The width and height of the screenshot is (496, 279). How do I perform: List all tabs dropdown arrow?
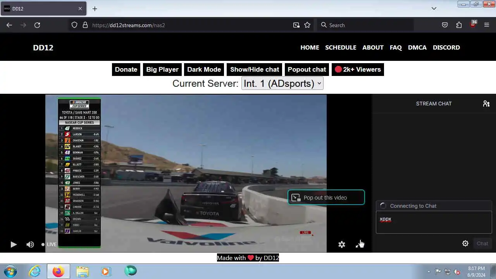(x=434, y=9)
